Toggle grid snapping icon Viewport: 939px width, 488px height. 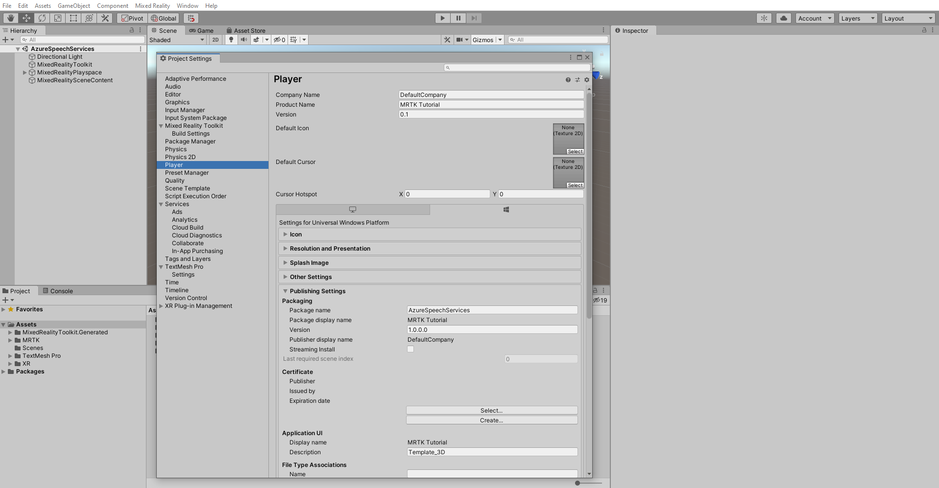pos(191,18)
